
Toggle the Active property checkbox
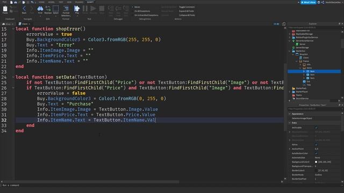click(316, 144)
